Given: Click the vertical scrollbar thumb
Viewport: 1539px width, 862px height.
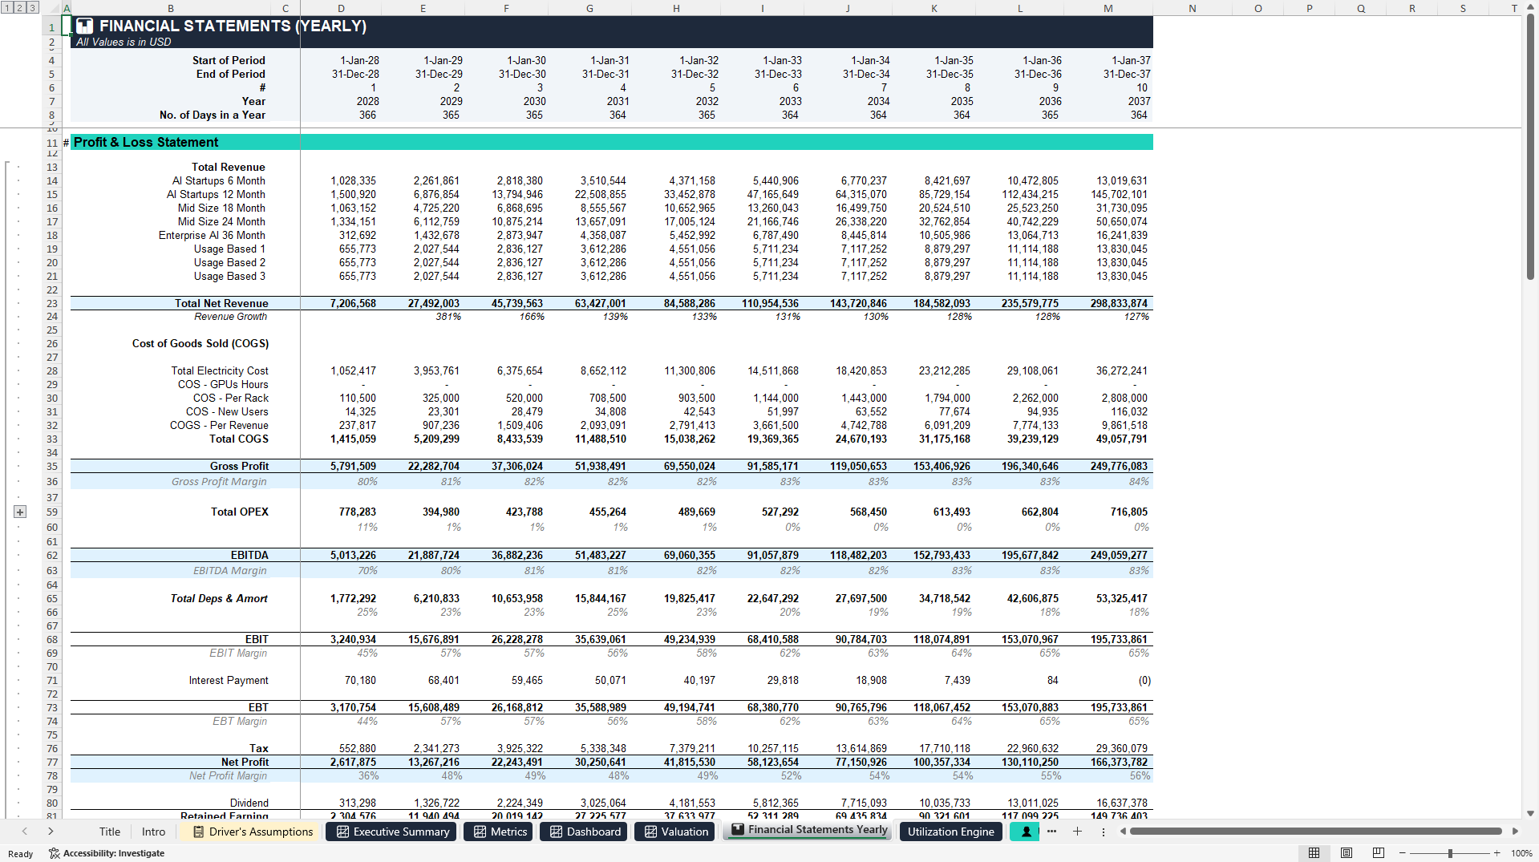Looking at the screenshot, I should coord(1530,148).
